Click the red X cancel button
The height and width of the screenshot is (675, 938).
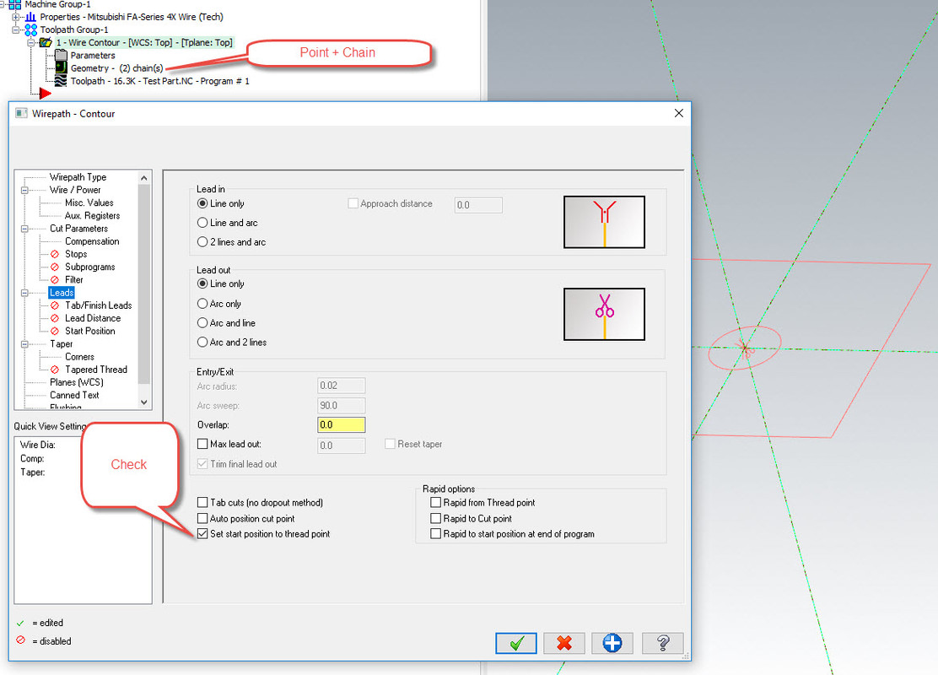[x=563, y=643]
